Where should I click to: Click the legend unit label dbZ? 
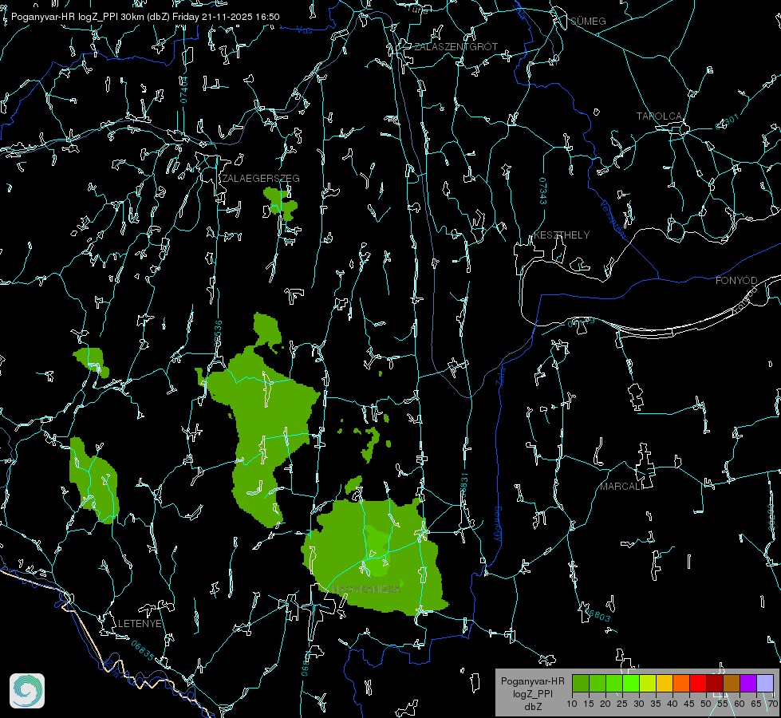(x=533, y=707)
